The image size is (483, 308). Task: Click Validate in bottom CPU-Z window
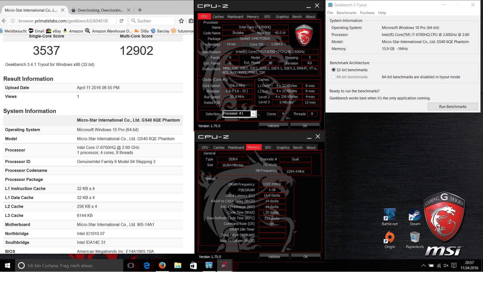[274, 257]
